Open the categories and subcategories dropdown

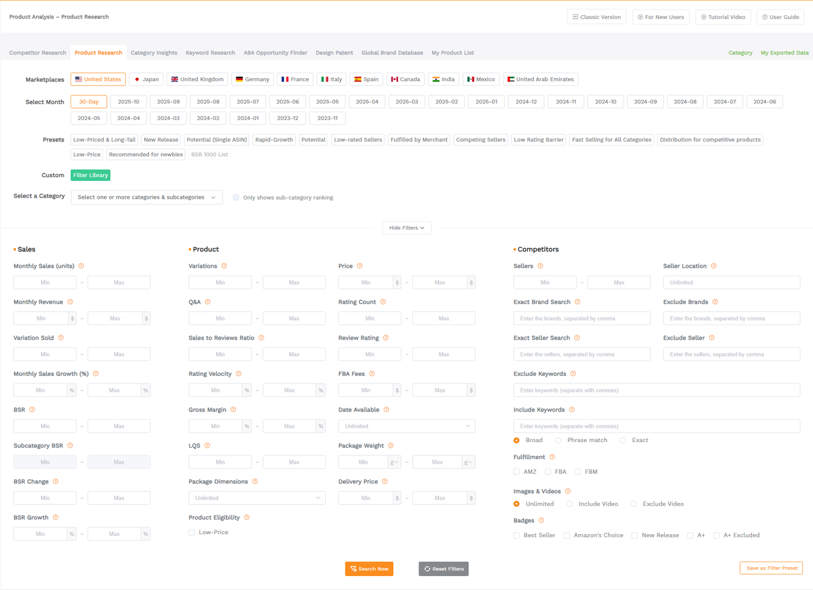point(147,197)
